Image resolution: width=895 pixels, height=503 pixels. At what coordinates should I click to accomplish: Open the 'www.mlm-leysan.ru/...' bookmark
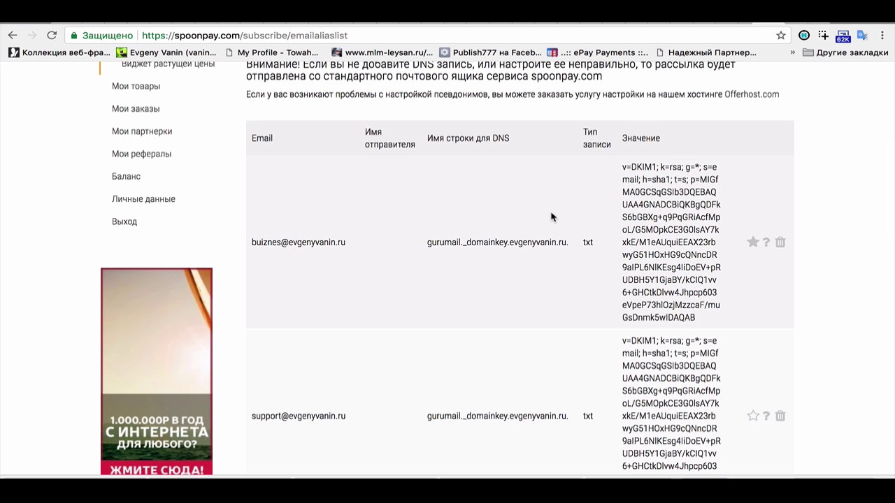point(382,52)
